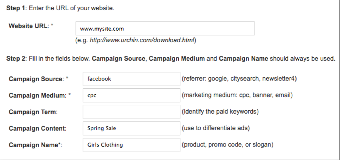Click the Campaign Term label
The width and height of the screenshot is (340, 160).
pos(33,112)
